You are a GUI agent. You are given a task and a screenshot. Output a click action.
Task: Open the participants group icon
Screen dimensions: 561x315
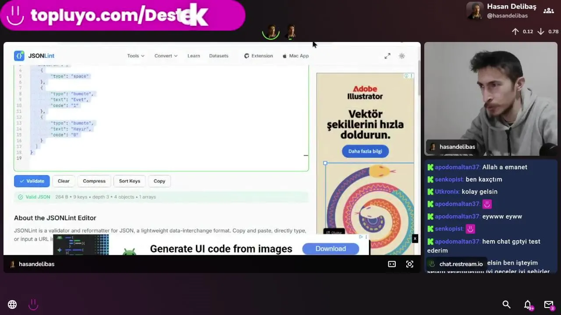548,11
